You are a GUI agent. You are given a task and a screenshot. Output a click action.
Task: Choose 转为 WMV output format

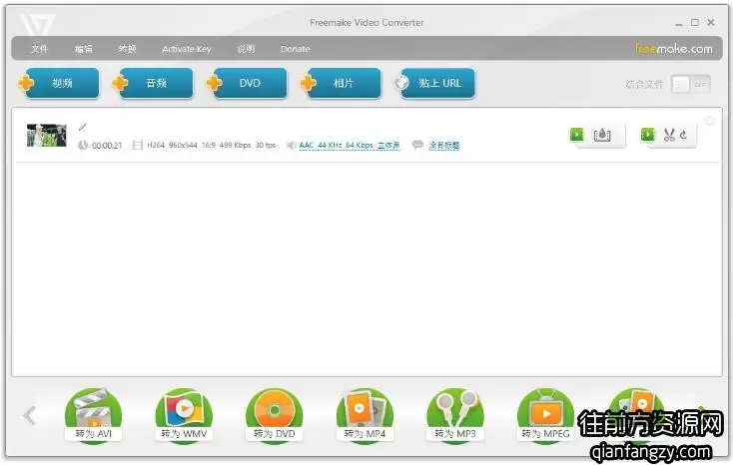[184, 415]
